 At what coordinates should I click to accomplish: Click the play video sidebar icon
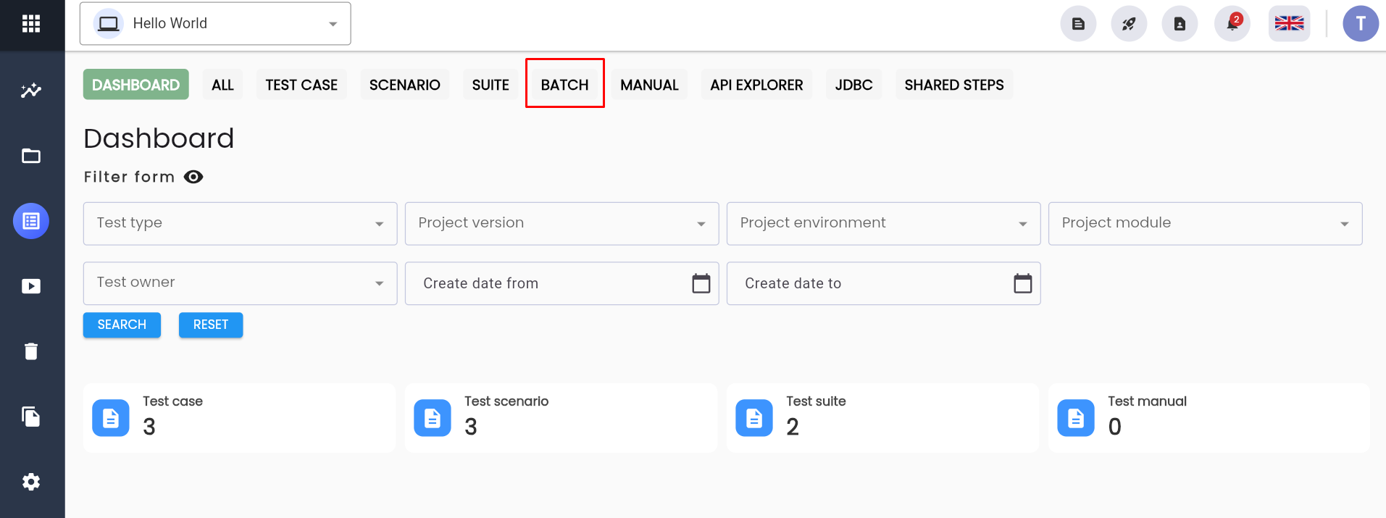[31, 286]
